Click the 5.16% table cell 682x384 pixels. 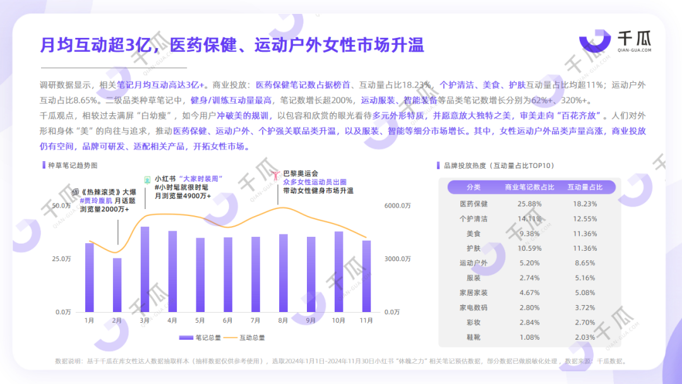[585, 278]
